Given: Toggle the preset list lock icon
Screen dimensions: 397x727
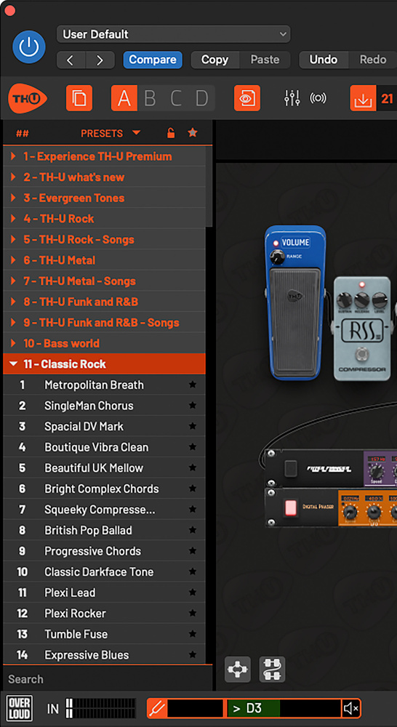Looking at the screenshot, I should (171, 133).
